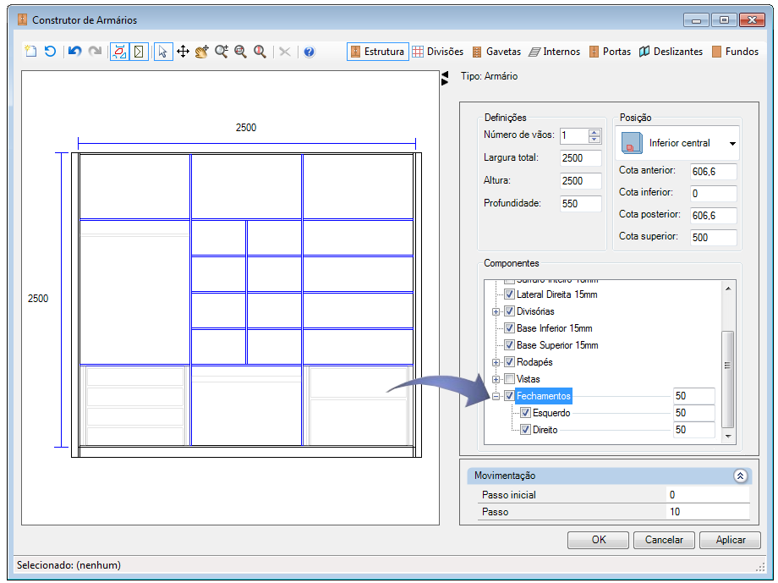
Task: Click the Aplicar button
Action: pyautogui.click(x=731, y=540)
